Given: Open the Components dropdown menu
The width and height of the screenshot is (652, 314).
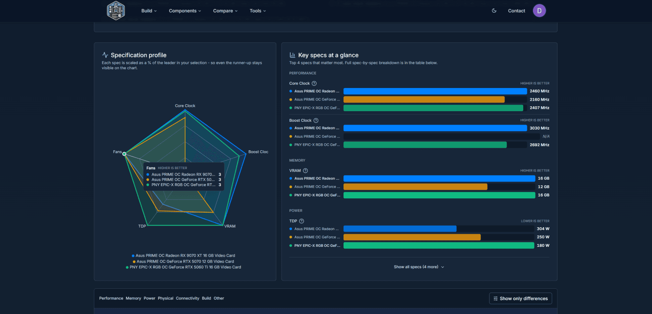Looking at the screenshot, I should [185, 11].
